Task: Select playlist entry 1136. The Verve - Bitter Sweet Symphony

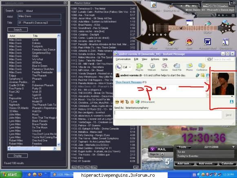Action: point(103,138)
